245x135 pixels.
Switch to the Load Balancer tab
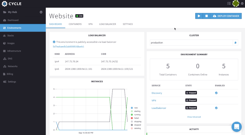pos(108,24)
